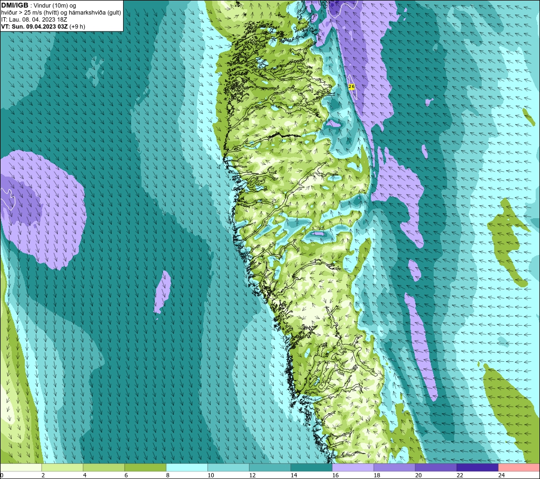Select the 12–14 m/s teal swatch
This screenshot has width=540, height=479.
[x=270, y=468]
